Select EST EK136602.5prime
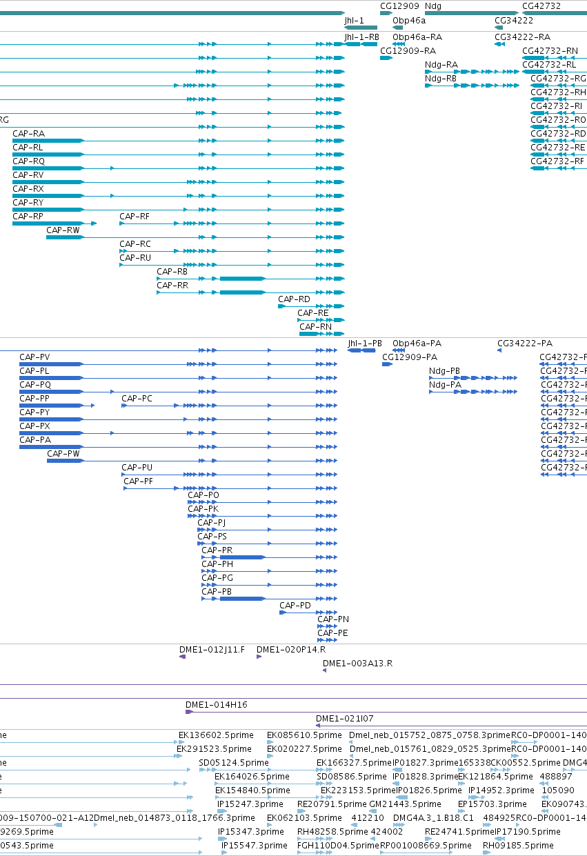 pos(183,742)
